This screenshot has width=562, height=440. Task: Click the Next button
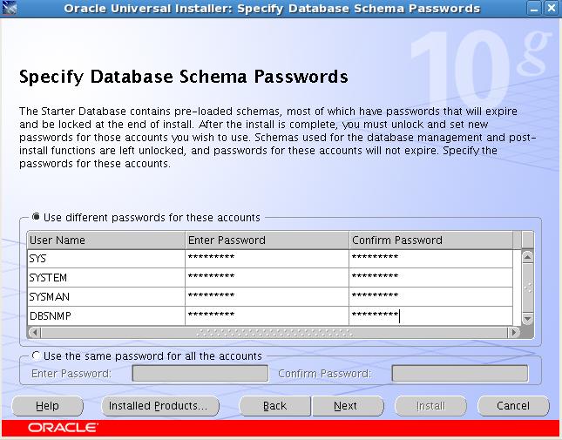[346, 406]
